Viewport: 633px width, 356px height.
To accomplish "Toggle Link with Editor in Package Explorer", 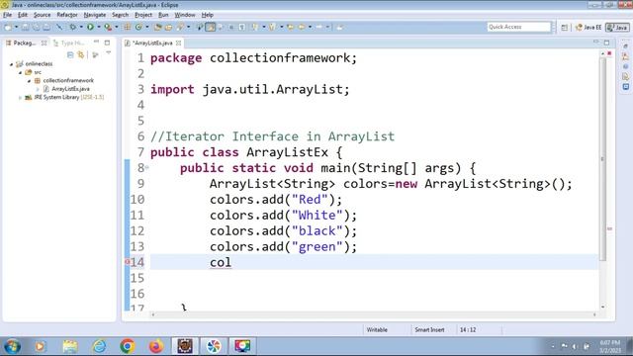I will [x=81, y=55].
